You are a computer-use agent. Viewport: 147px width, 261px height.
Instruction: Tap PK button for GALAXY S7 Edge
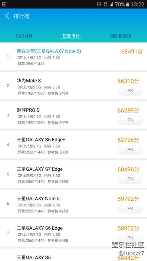pos(130,179)
